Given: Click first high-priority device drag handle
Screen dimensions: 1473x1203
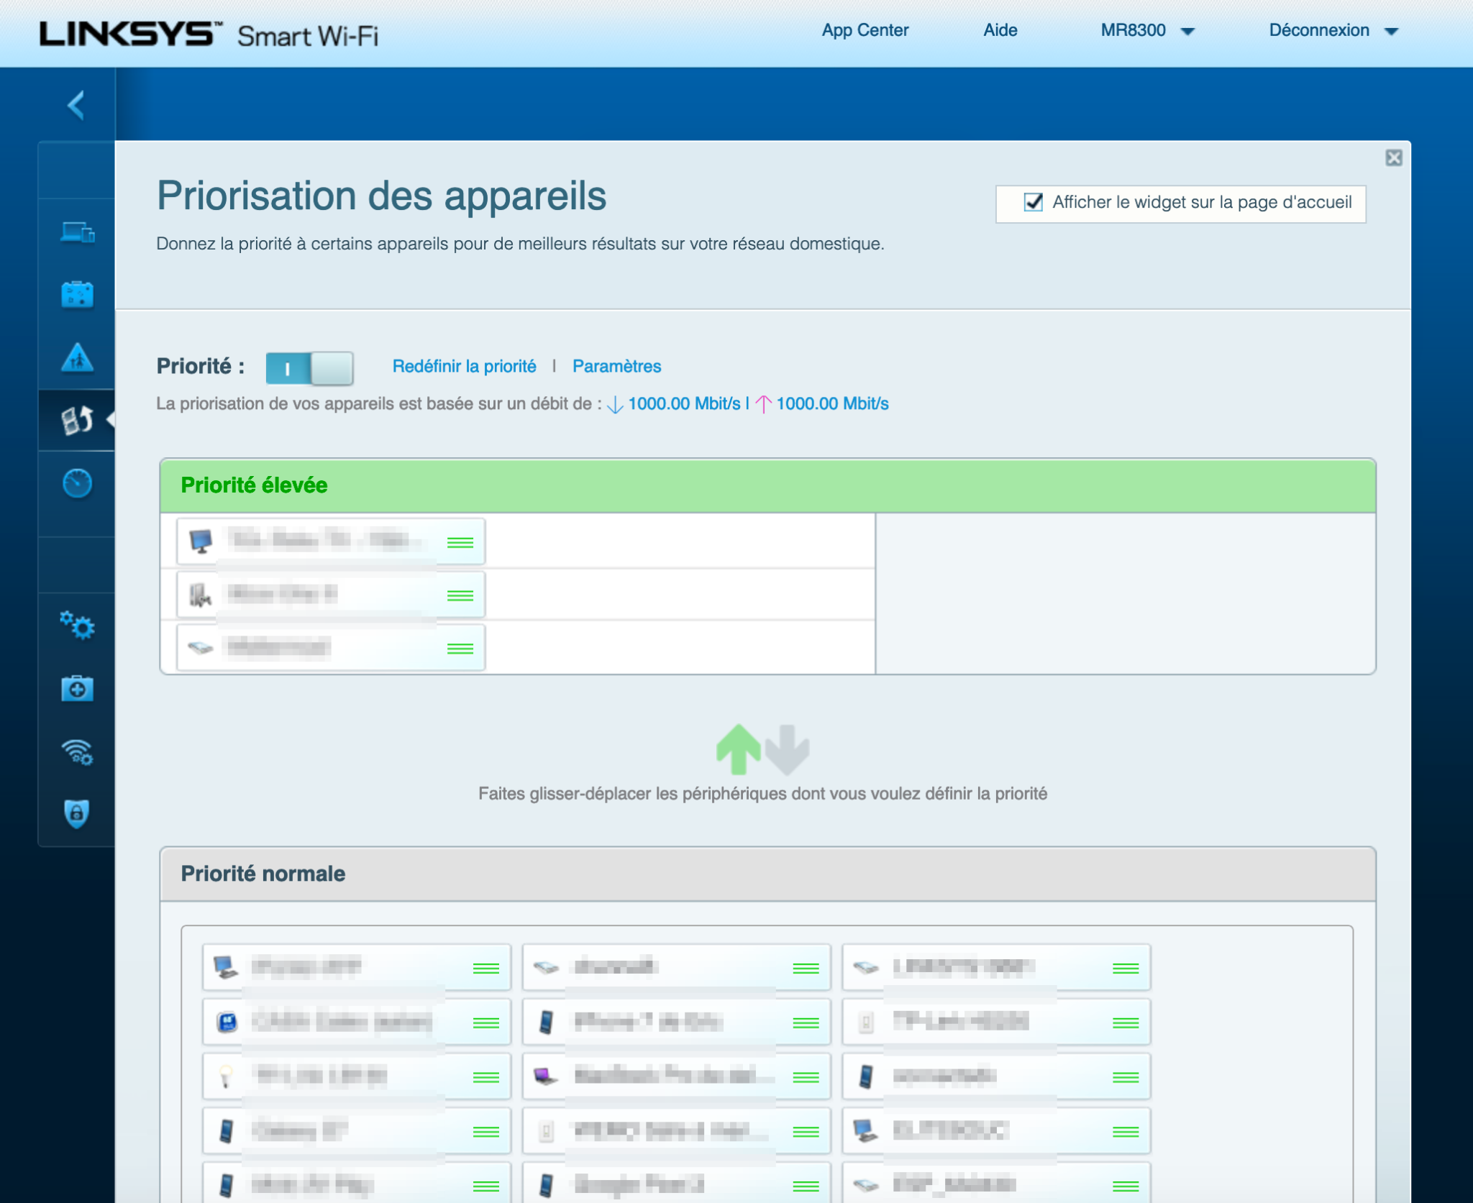Looking at the screenshot, I should (x=460, y=542).
